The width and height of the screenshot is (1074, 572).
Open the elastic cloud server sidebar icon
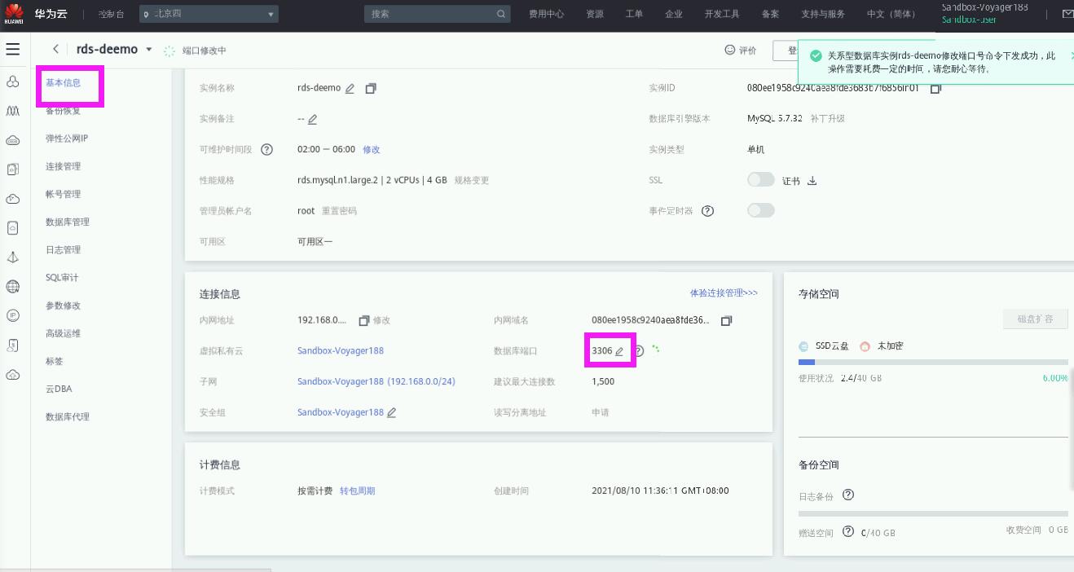pos(12,140)
